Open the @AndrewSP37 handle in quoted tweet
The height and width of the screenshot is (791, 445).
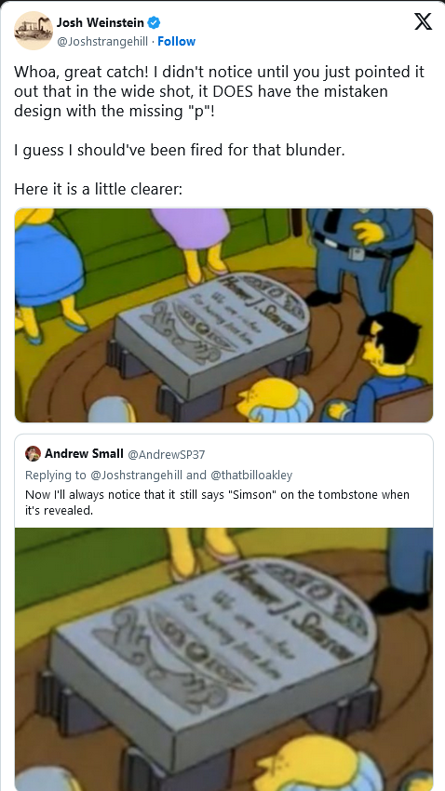pos(166,454)
